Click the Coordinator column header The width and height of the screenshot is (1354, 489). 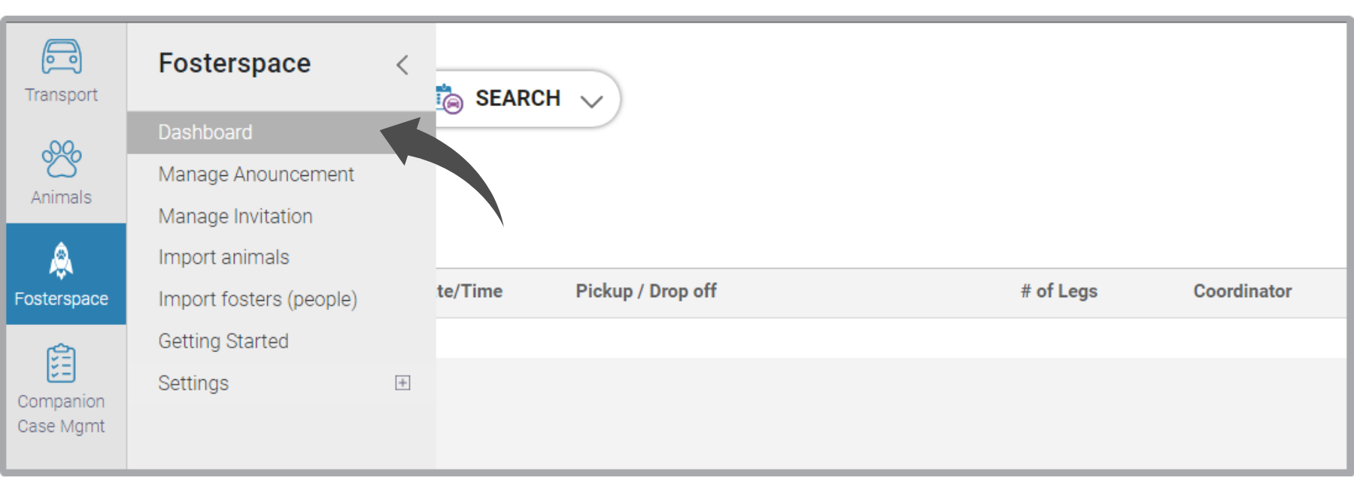coord(1242,291)
